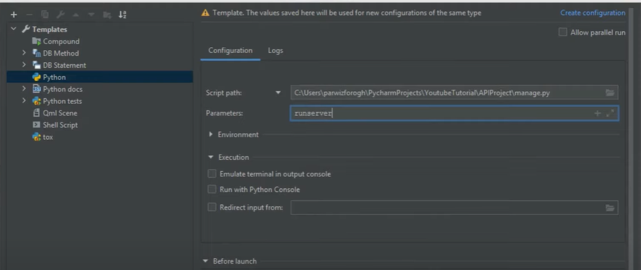Toggle Run with Python Console checkbox
Screen dimensions: 641x270
pos(212,190)
